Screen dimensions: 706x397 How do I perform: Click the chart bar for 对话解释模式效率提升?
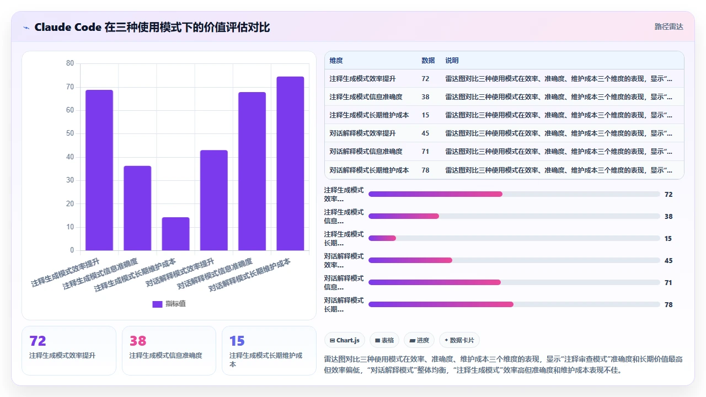click(214, 200)
